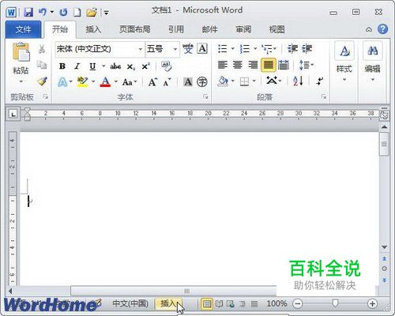Switch to the 引用 tab
This screenshot has height=316, width=395.
pos(176,29)
